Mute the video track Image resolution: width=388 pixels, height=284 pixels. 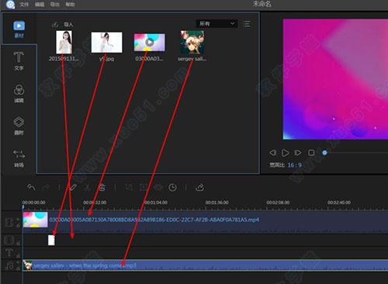18,220
